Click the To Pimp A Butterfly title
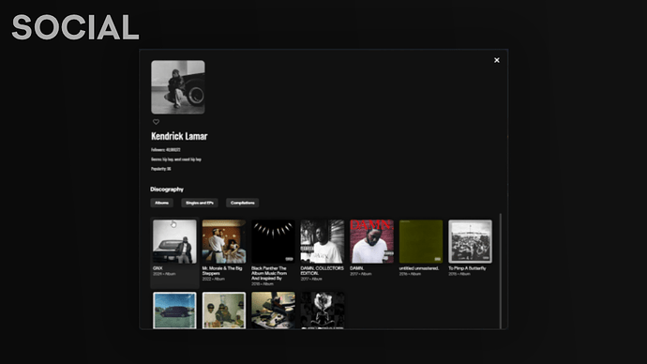 [467, 268]
